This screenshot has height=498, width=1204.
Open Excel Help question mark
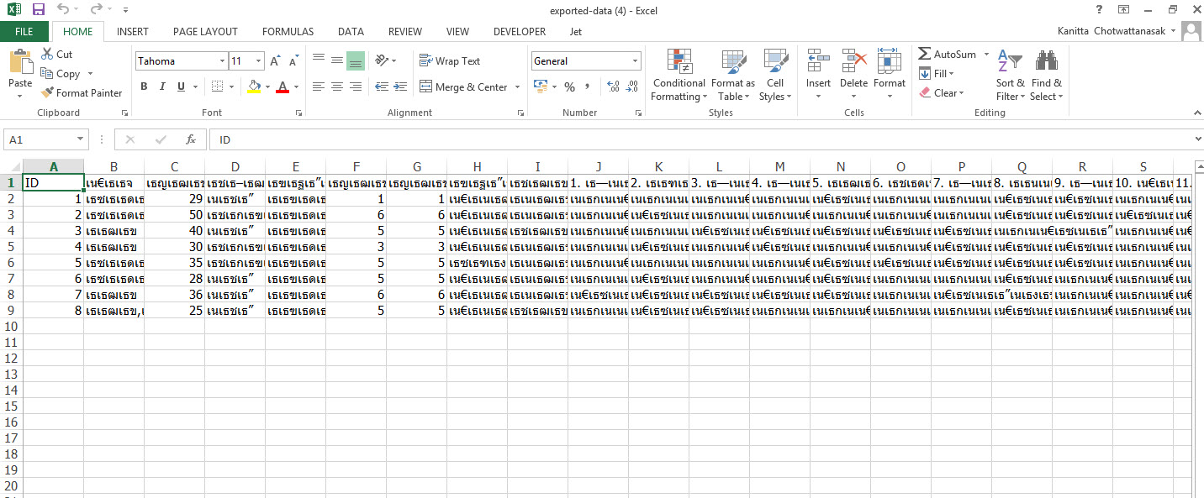[1100, 9]
